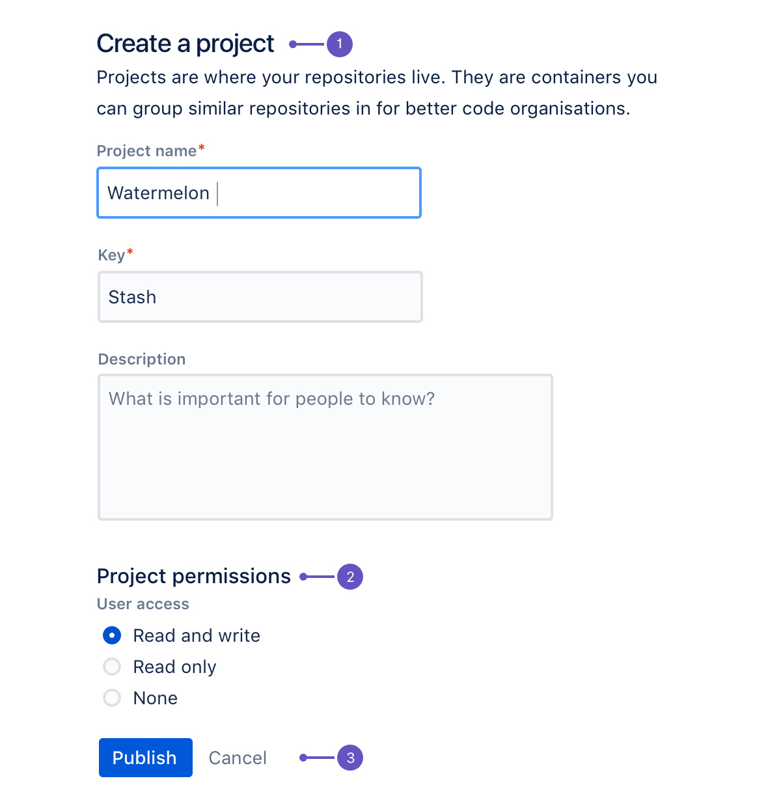Click the 'Key' field label
781x811 pixels.
tap(111, 255)
